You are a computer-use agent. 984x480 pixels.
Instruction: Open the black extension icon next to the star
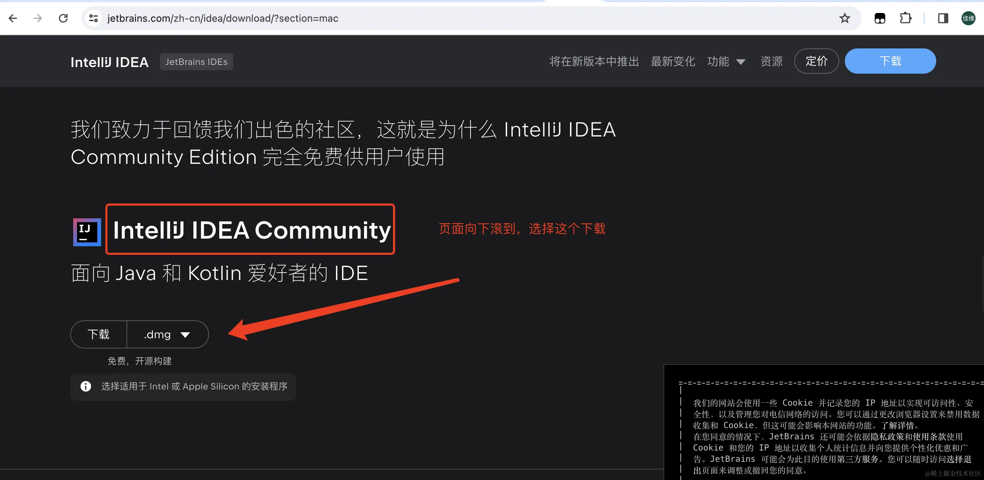[x=880, y=18]
